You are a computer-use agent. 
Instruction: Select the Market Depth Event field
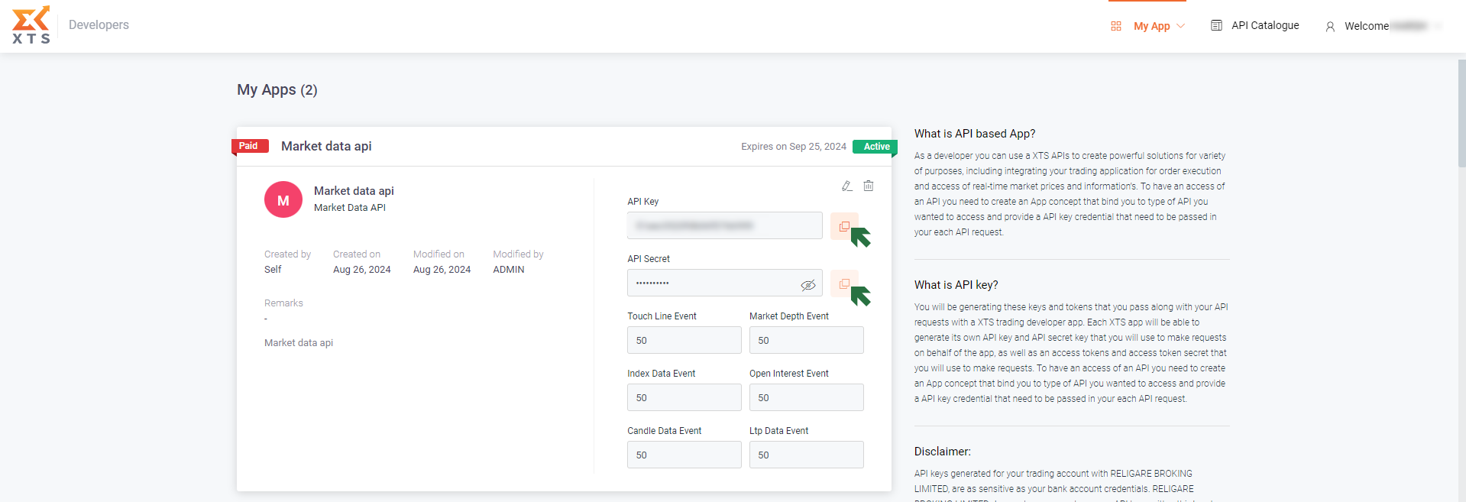(x=806, y=340)
